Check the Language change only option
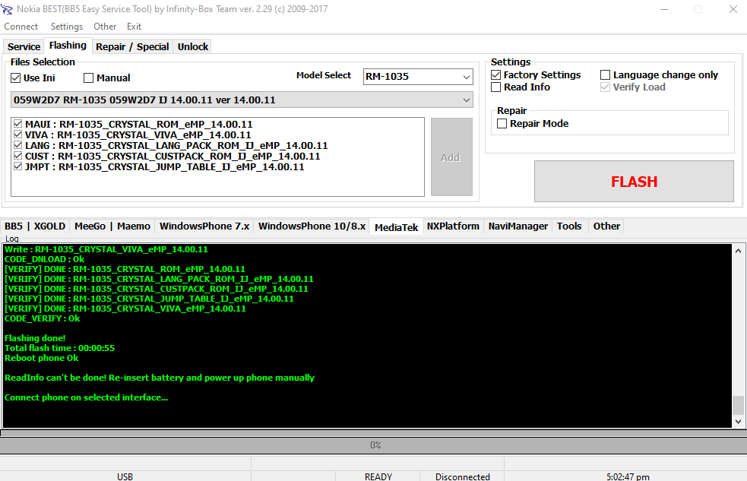This screenshot has height=481, width=747. tap(605, 74)
